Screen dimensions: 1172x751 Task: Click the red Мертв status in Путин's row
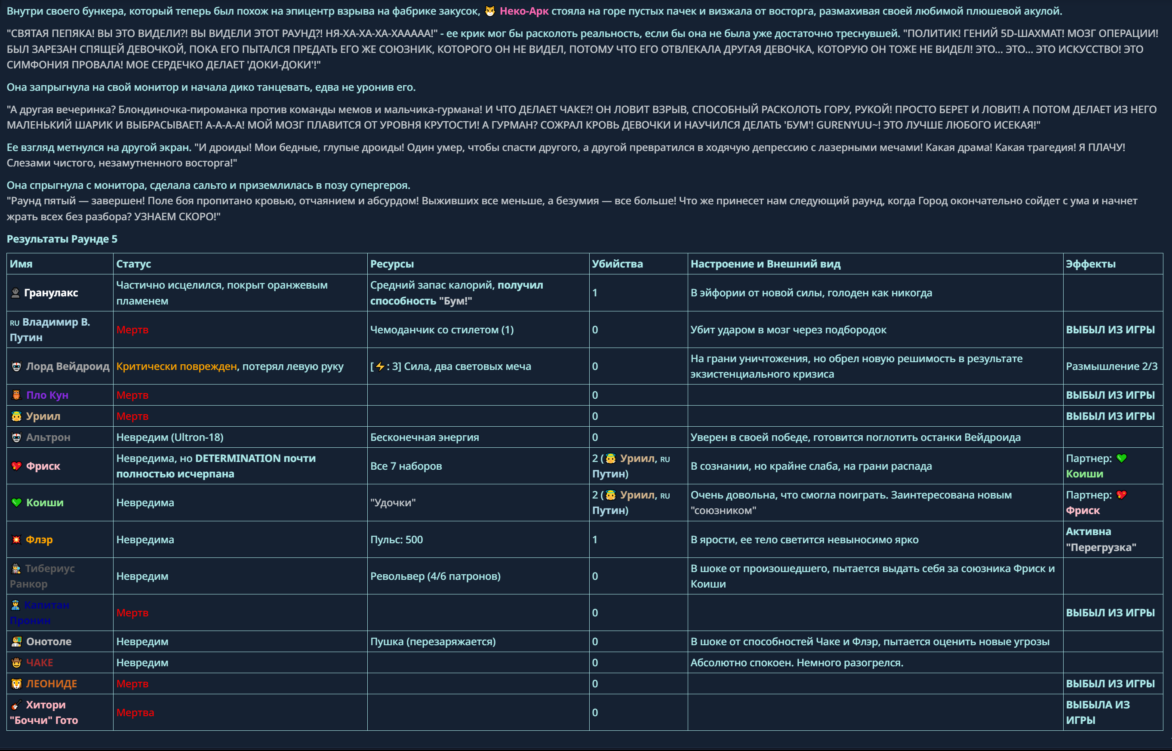coord(132,329)
